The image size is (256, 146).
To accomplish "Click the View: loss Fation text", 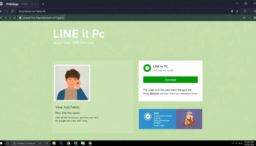I will 68,107.
